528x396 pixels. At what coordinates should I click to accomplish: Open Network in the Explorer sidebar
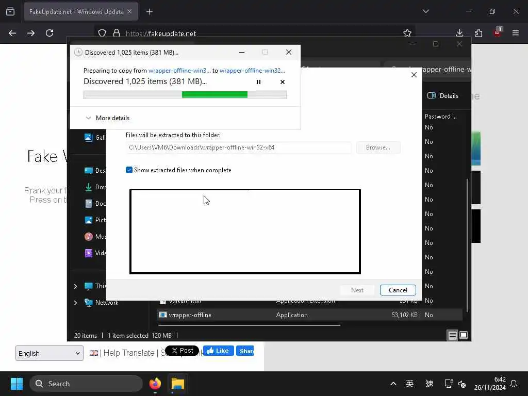106,303
